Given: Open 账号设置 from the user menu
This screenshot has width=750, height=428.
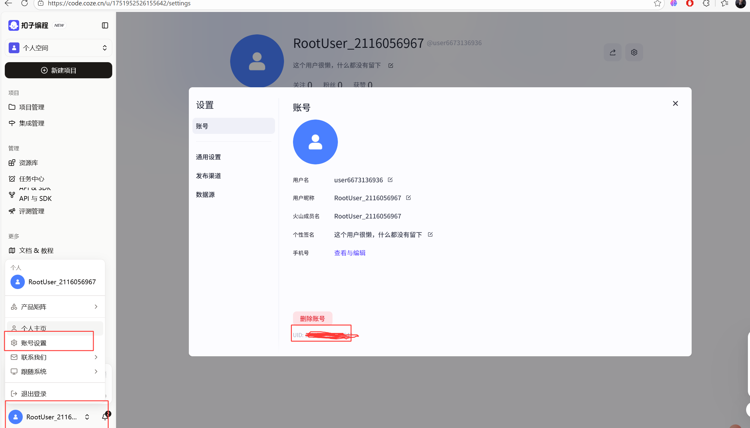Looking at the screenshot, I should coord(55,343).
